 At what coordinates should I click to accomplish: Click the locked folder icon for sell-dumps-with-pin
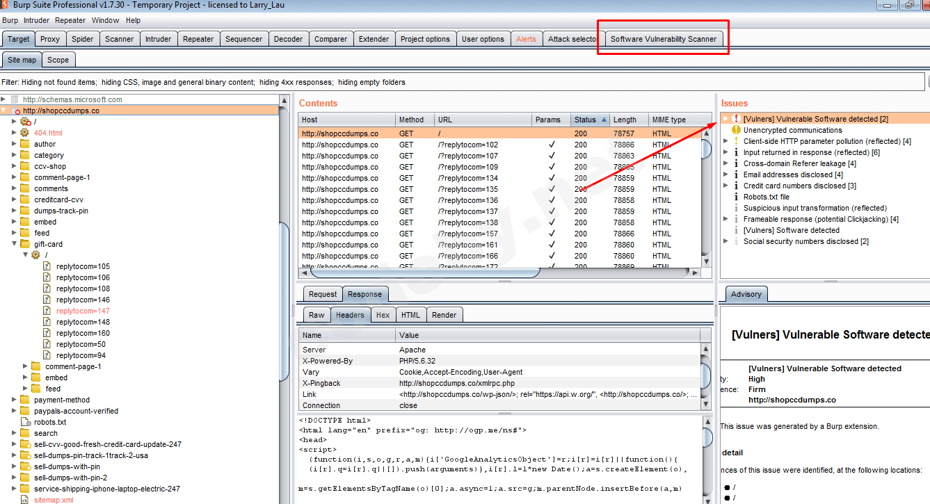(x=25, y=466)
